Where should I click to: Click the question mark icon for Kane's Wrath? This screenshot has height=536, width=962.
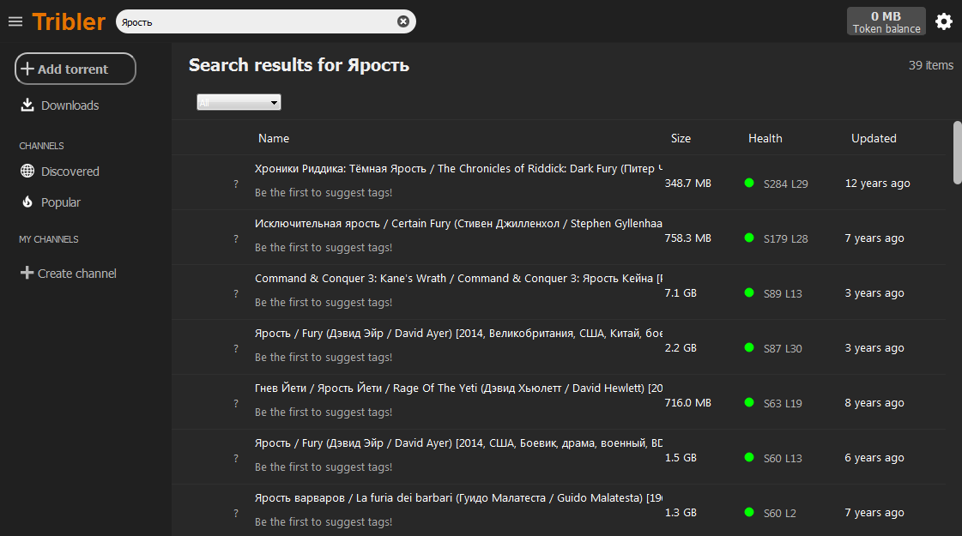(236, 293)
